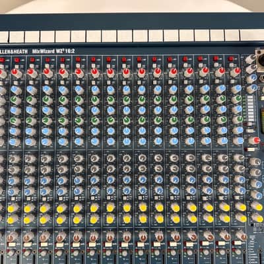Adjust channel 16 lower yellow aux knob
Screen dimensions: 264x264
point(241,218)
